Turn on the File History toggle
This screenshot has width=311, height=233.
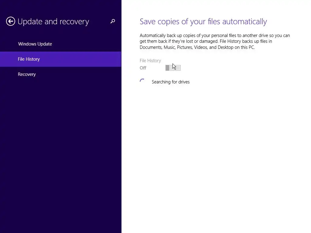click(x=173, y=68)
